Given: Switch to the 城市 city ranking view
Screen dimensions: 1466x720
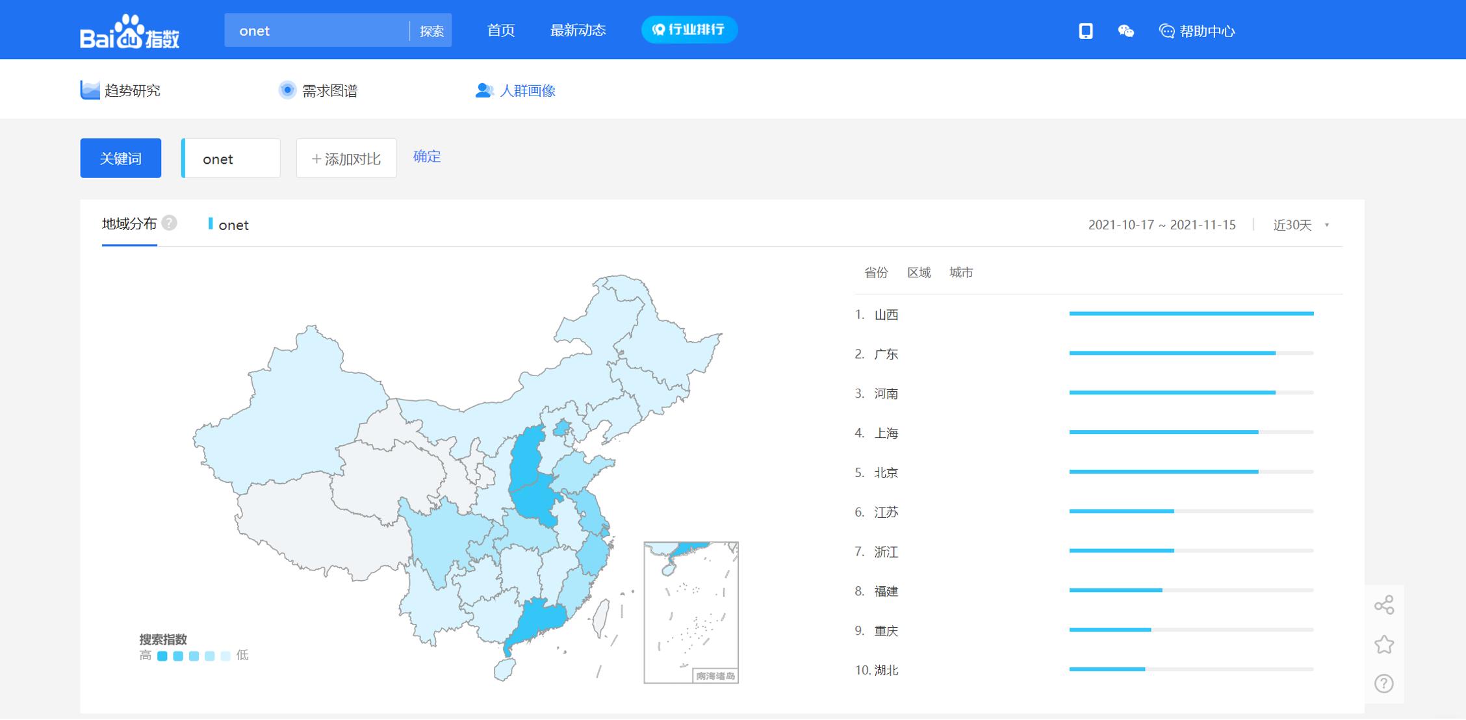Looking at the screenshot, I should pos(962,272).
